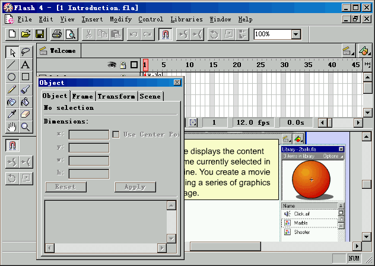Viewport: 375px width, 266px height.
Task: Switch to the Transform tab
Action: 116,96
